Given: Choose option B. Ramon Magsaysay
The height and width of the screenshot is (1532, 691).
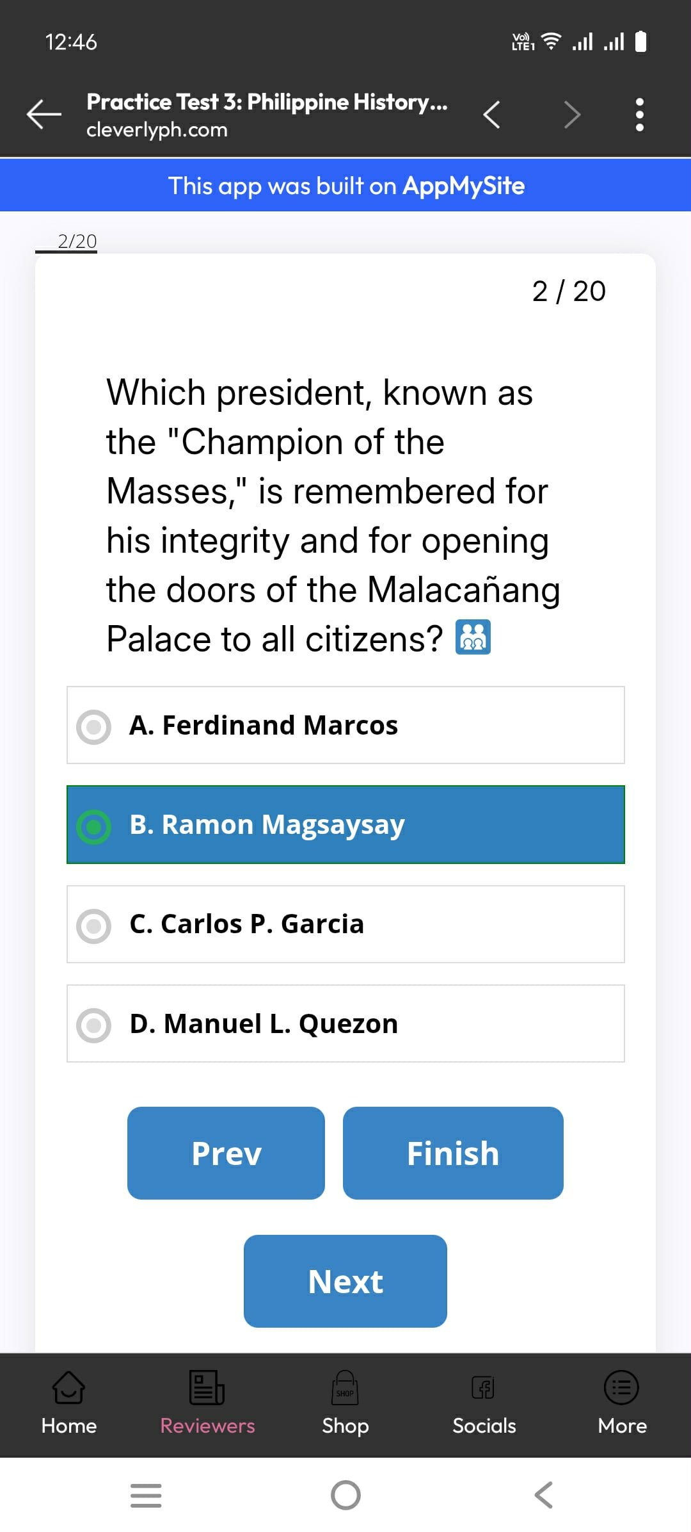Looking at the screenshot, I should 345,825.
